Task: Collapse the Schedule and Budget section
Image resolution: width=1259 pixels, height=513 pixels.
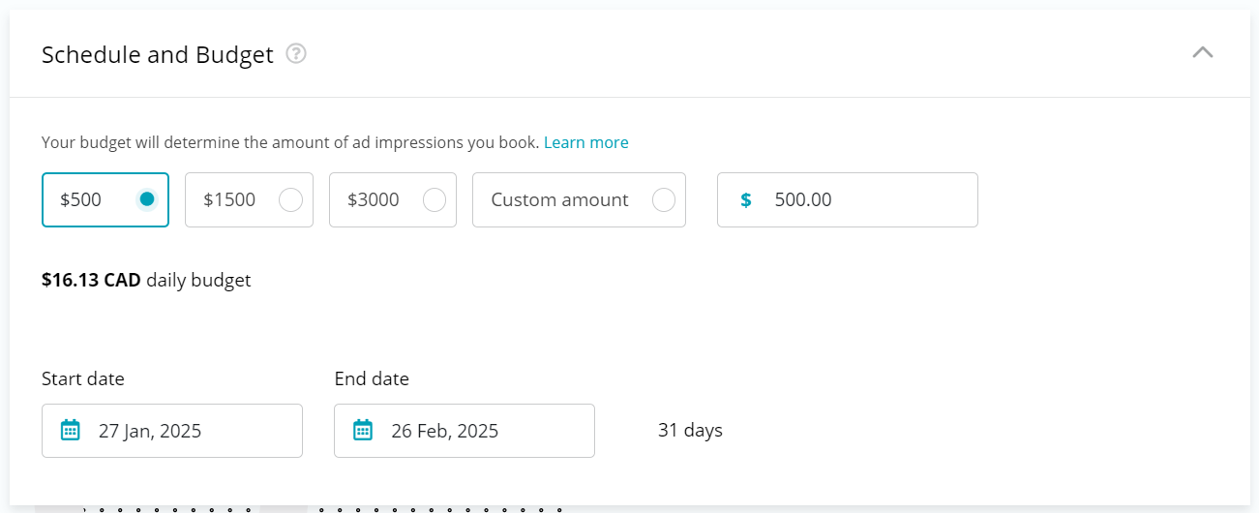Action: [x=1202, y=52]
